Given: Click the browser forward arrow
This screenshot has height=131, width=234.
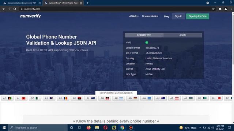Looking at the screenshot, I should pyautogui.click(x=9, y=9).
